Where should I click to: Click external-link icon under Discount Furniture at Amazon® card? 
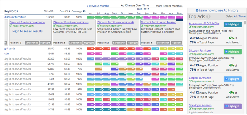point(99,26)
